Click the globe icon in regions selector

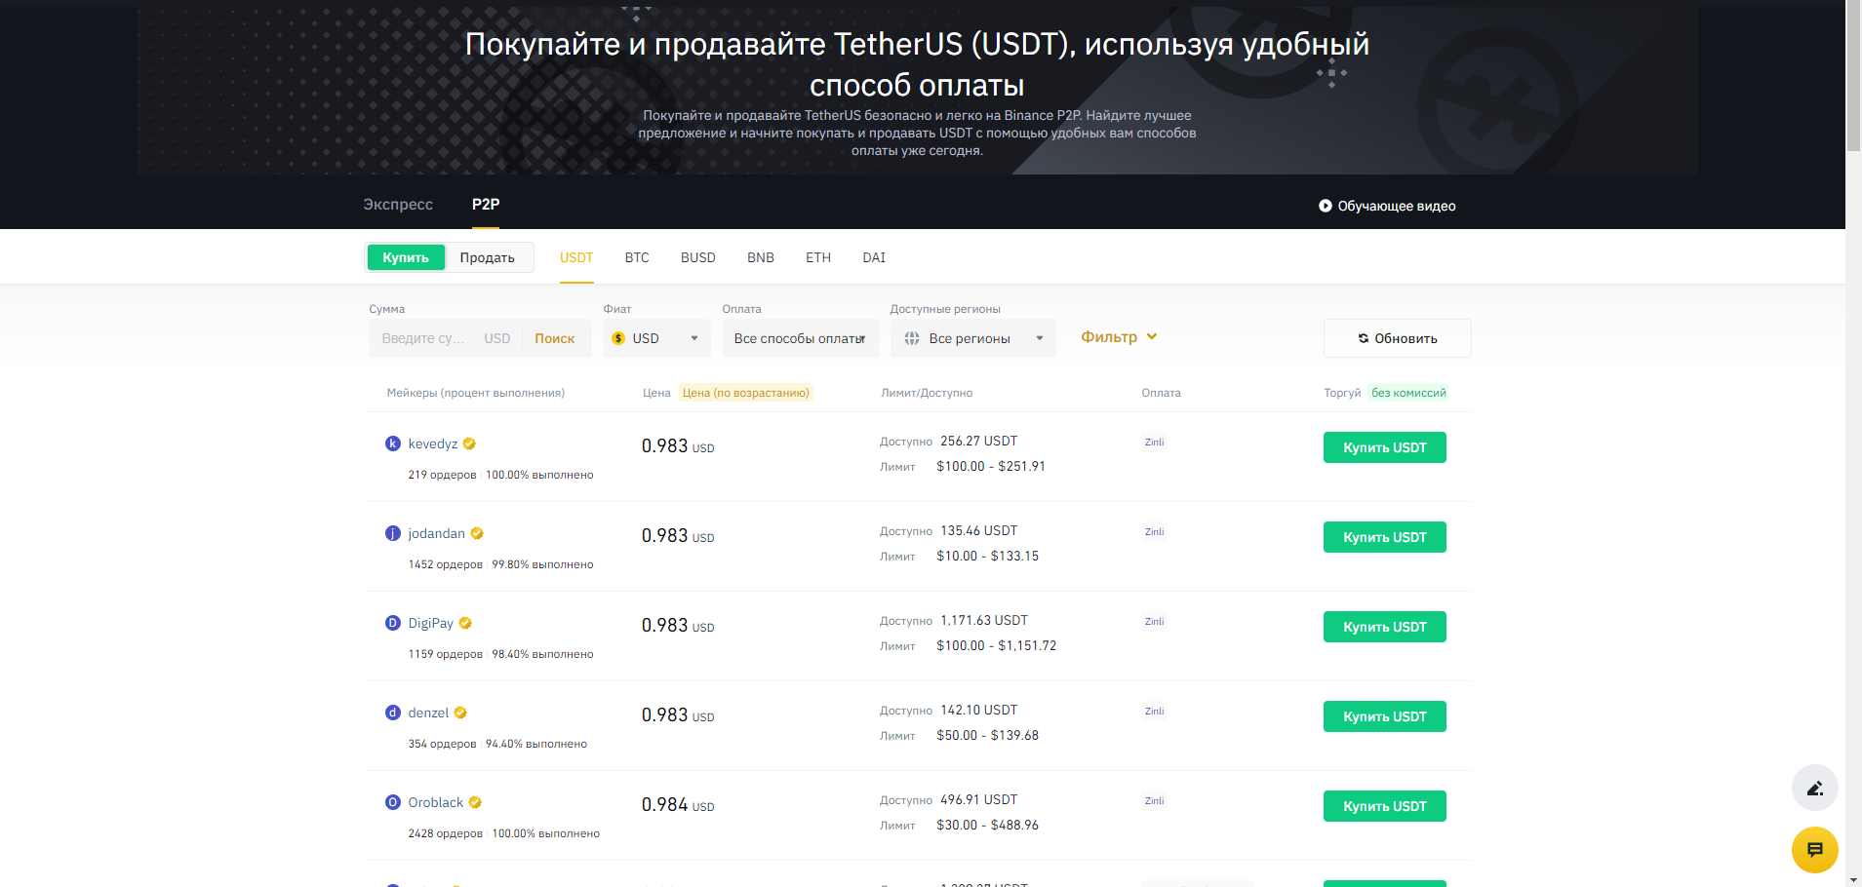click(912, 338)
